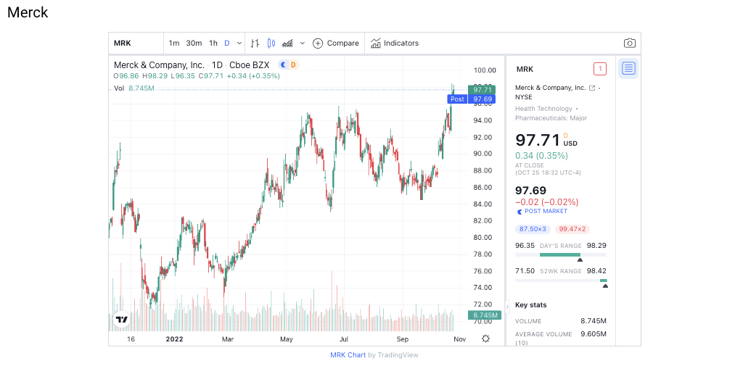This screenshot has width=735, height=374.
Task: Expand the chart style dropdown arrow
Action: point(303,43)
